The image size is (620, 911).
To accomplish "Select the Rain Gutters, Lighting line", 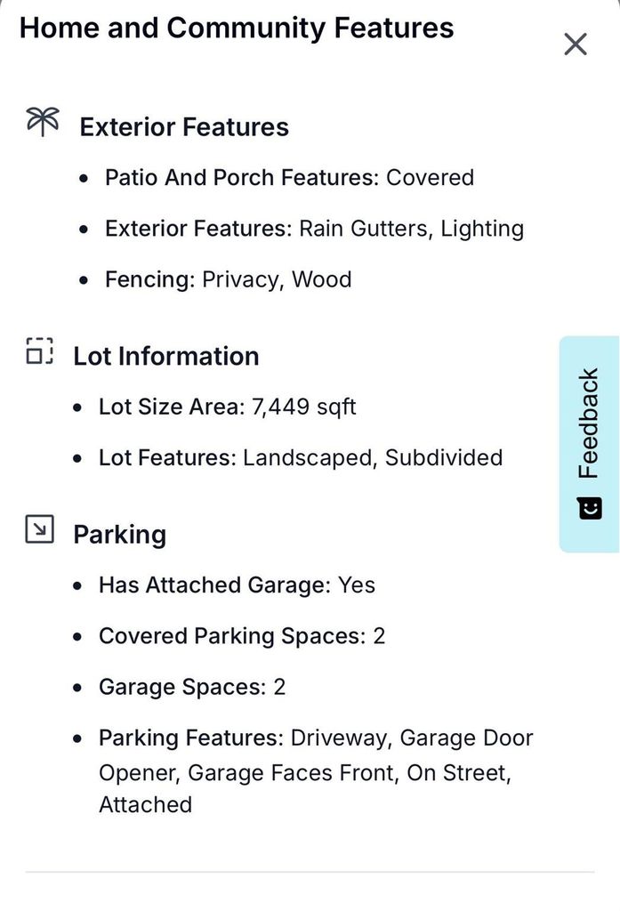I will 314,229.
